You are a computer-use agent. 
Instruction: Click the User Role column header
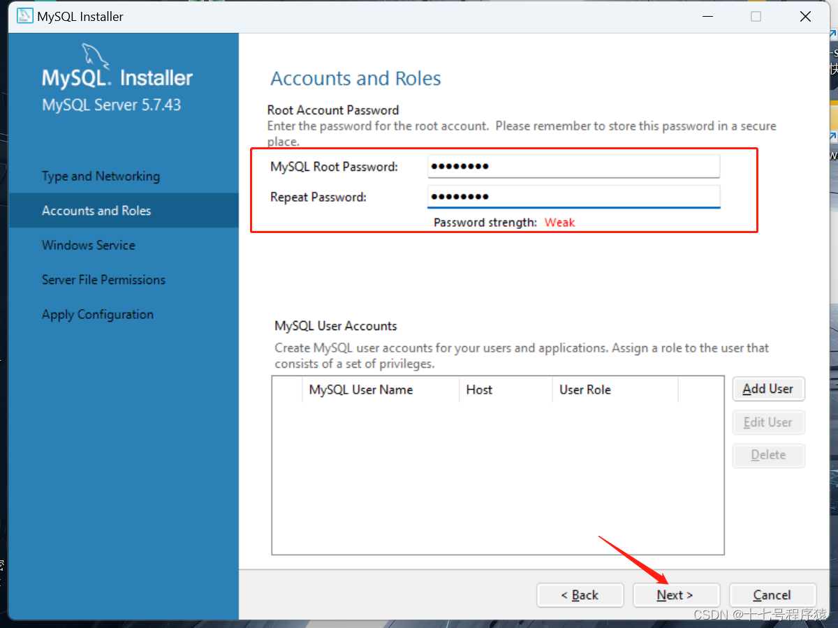tap(615, 390)
